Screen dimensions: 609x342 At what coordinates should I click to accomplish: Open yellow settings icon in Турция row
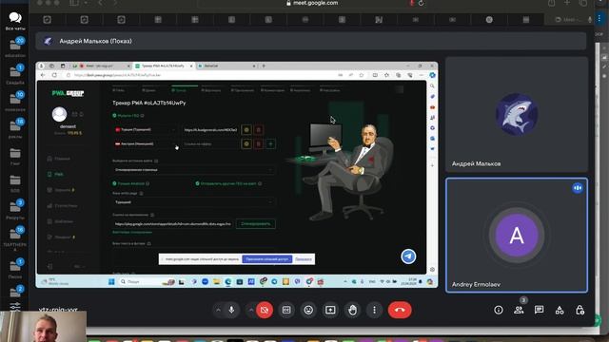(x=246, y=130)
